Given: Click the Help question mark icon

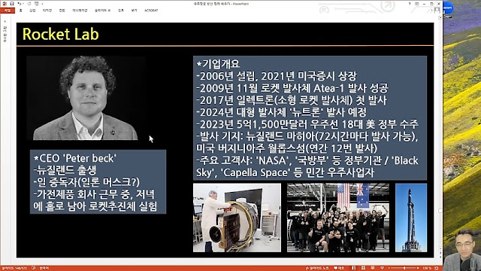Looking at the screenshot, I should [410, 4].
